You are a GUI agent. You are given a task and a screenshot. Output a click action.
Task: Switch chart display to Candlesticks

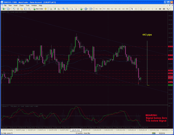55,9
